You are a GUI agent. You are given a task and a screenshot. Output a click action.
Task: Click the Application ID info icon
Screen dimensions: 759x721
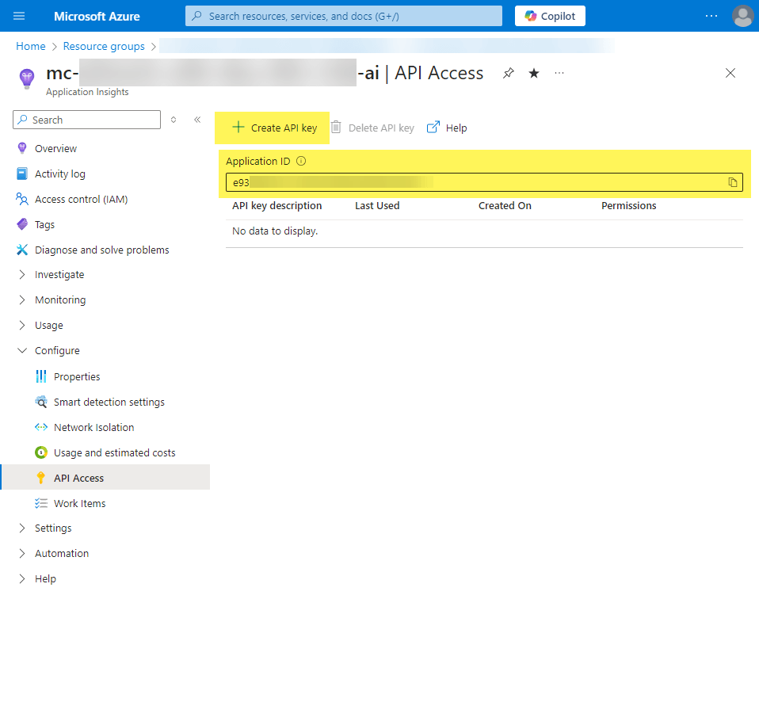click(301, 161)
